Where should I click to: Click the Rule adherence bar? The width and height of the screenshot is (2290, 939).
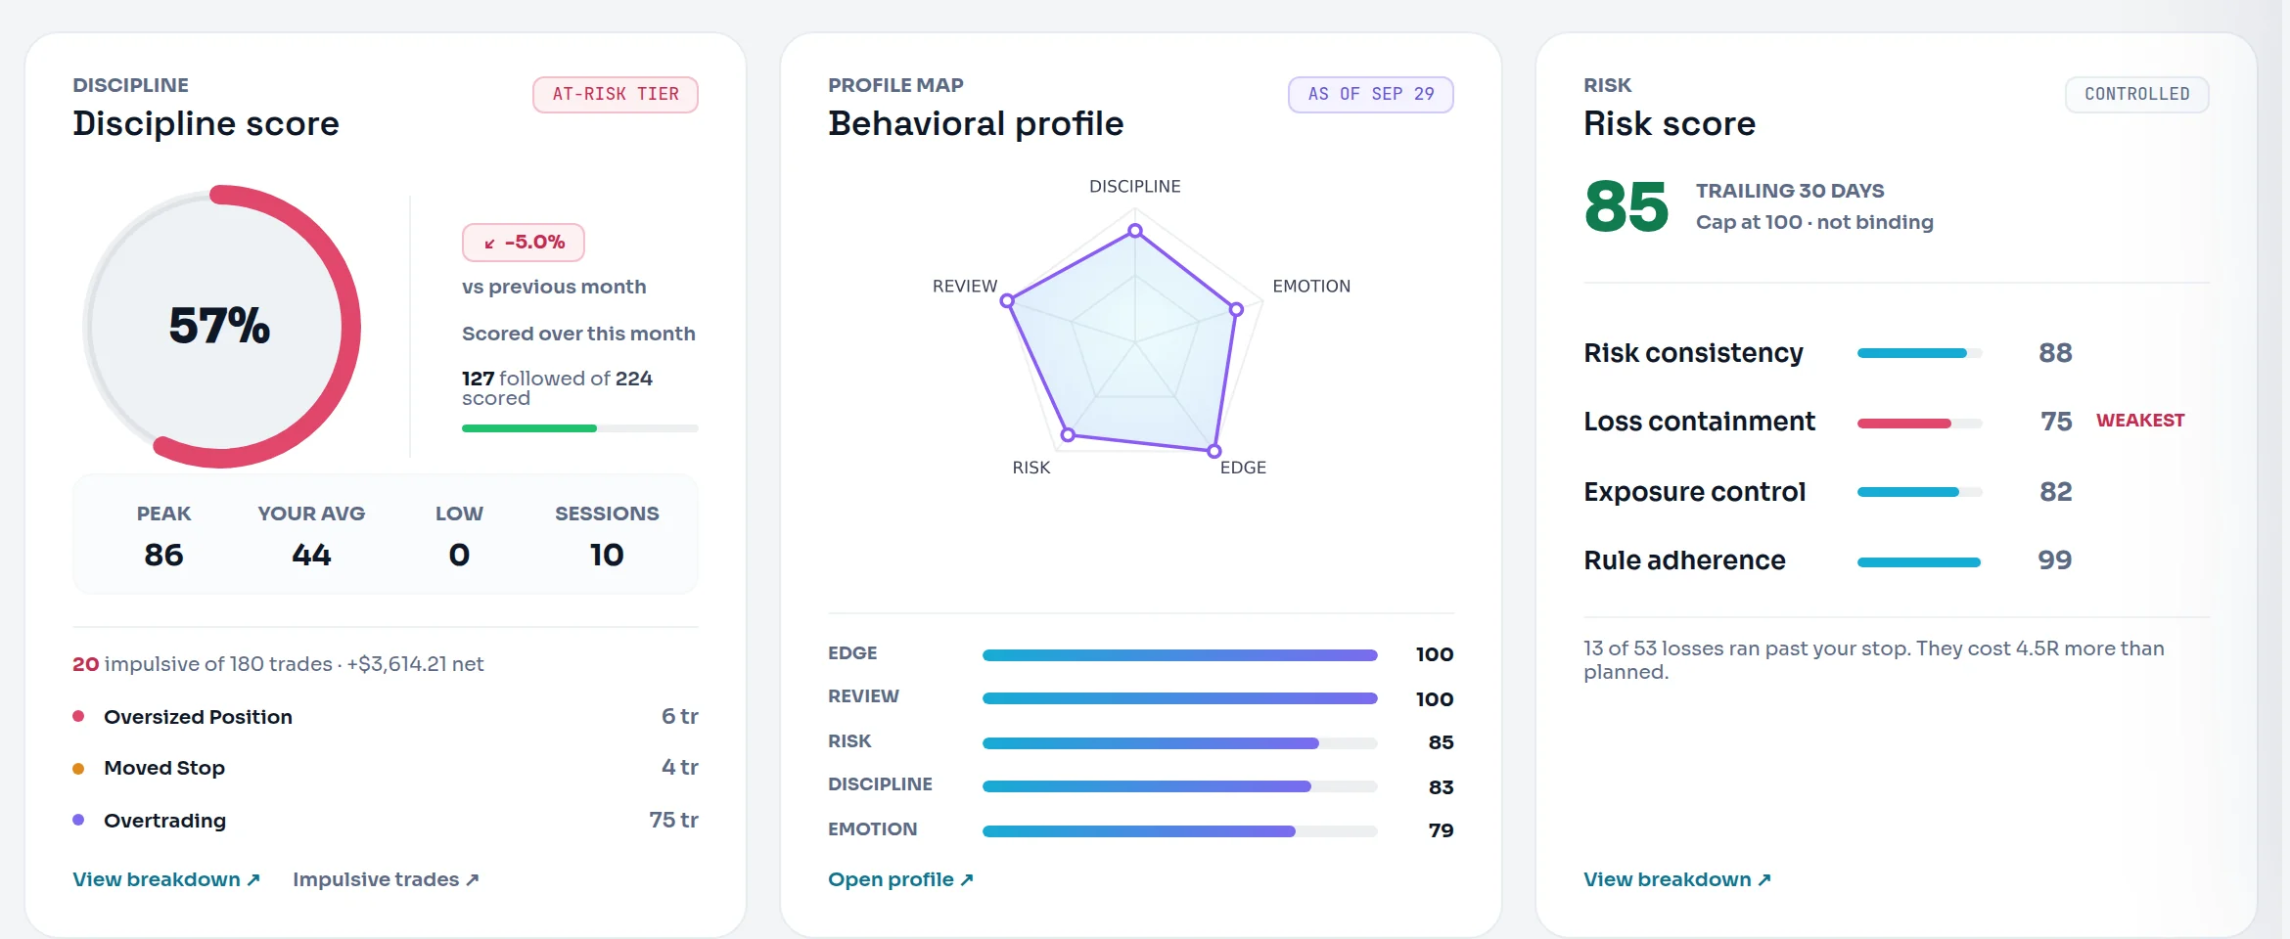(1919, 562)
